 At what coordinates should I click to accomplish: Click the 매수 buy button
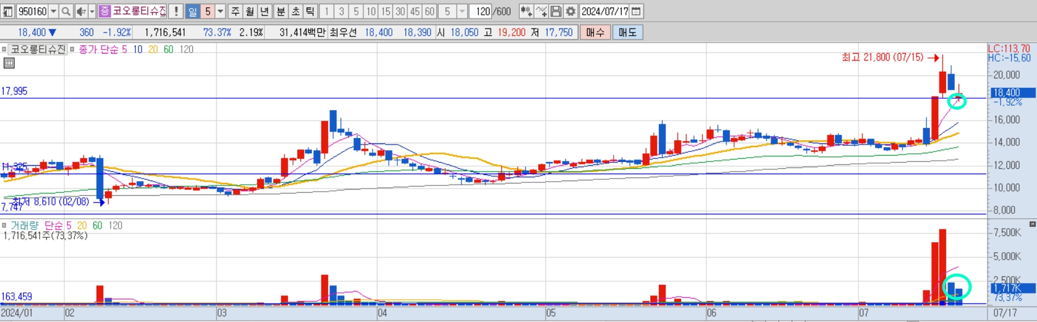(x=595, y=32)
